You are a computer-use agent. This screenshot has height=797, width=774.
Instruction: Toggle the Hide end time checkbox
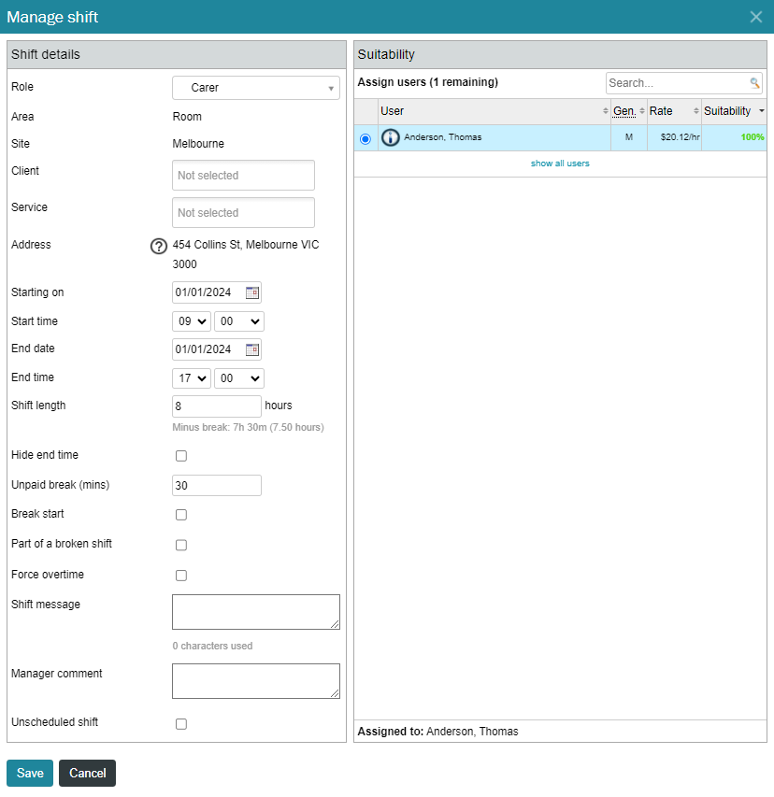[x=181, y=456]
